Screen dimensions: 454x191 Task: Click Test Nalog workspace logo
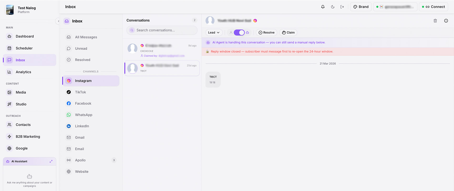(x=10, y=10)
